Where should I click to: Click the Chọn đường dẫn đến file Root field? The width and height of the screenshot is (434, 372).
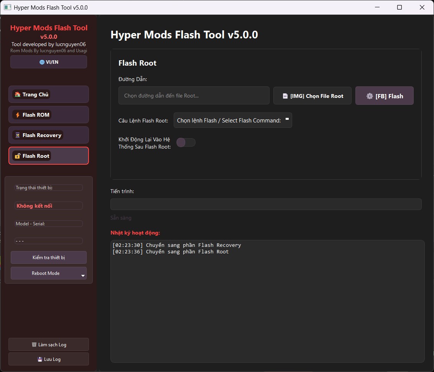(x=194, y=95)
